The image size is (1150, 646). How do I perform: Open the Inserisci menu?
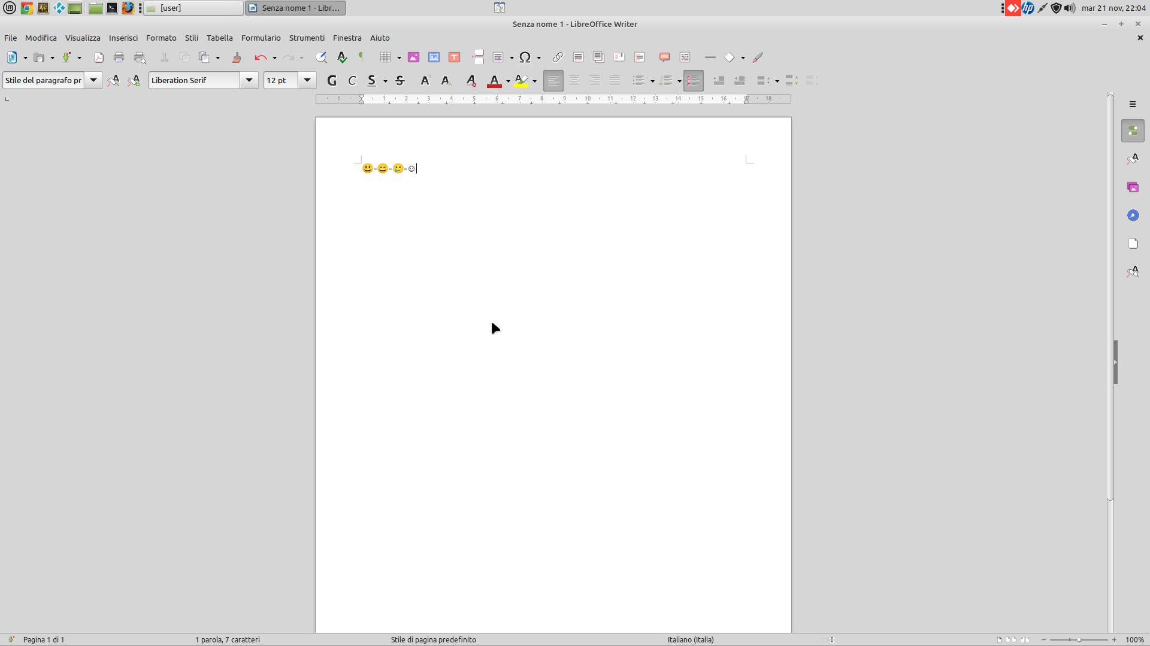tap(123, 38)
